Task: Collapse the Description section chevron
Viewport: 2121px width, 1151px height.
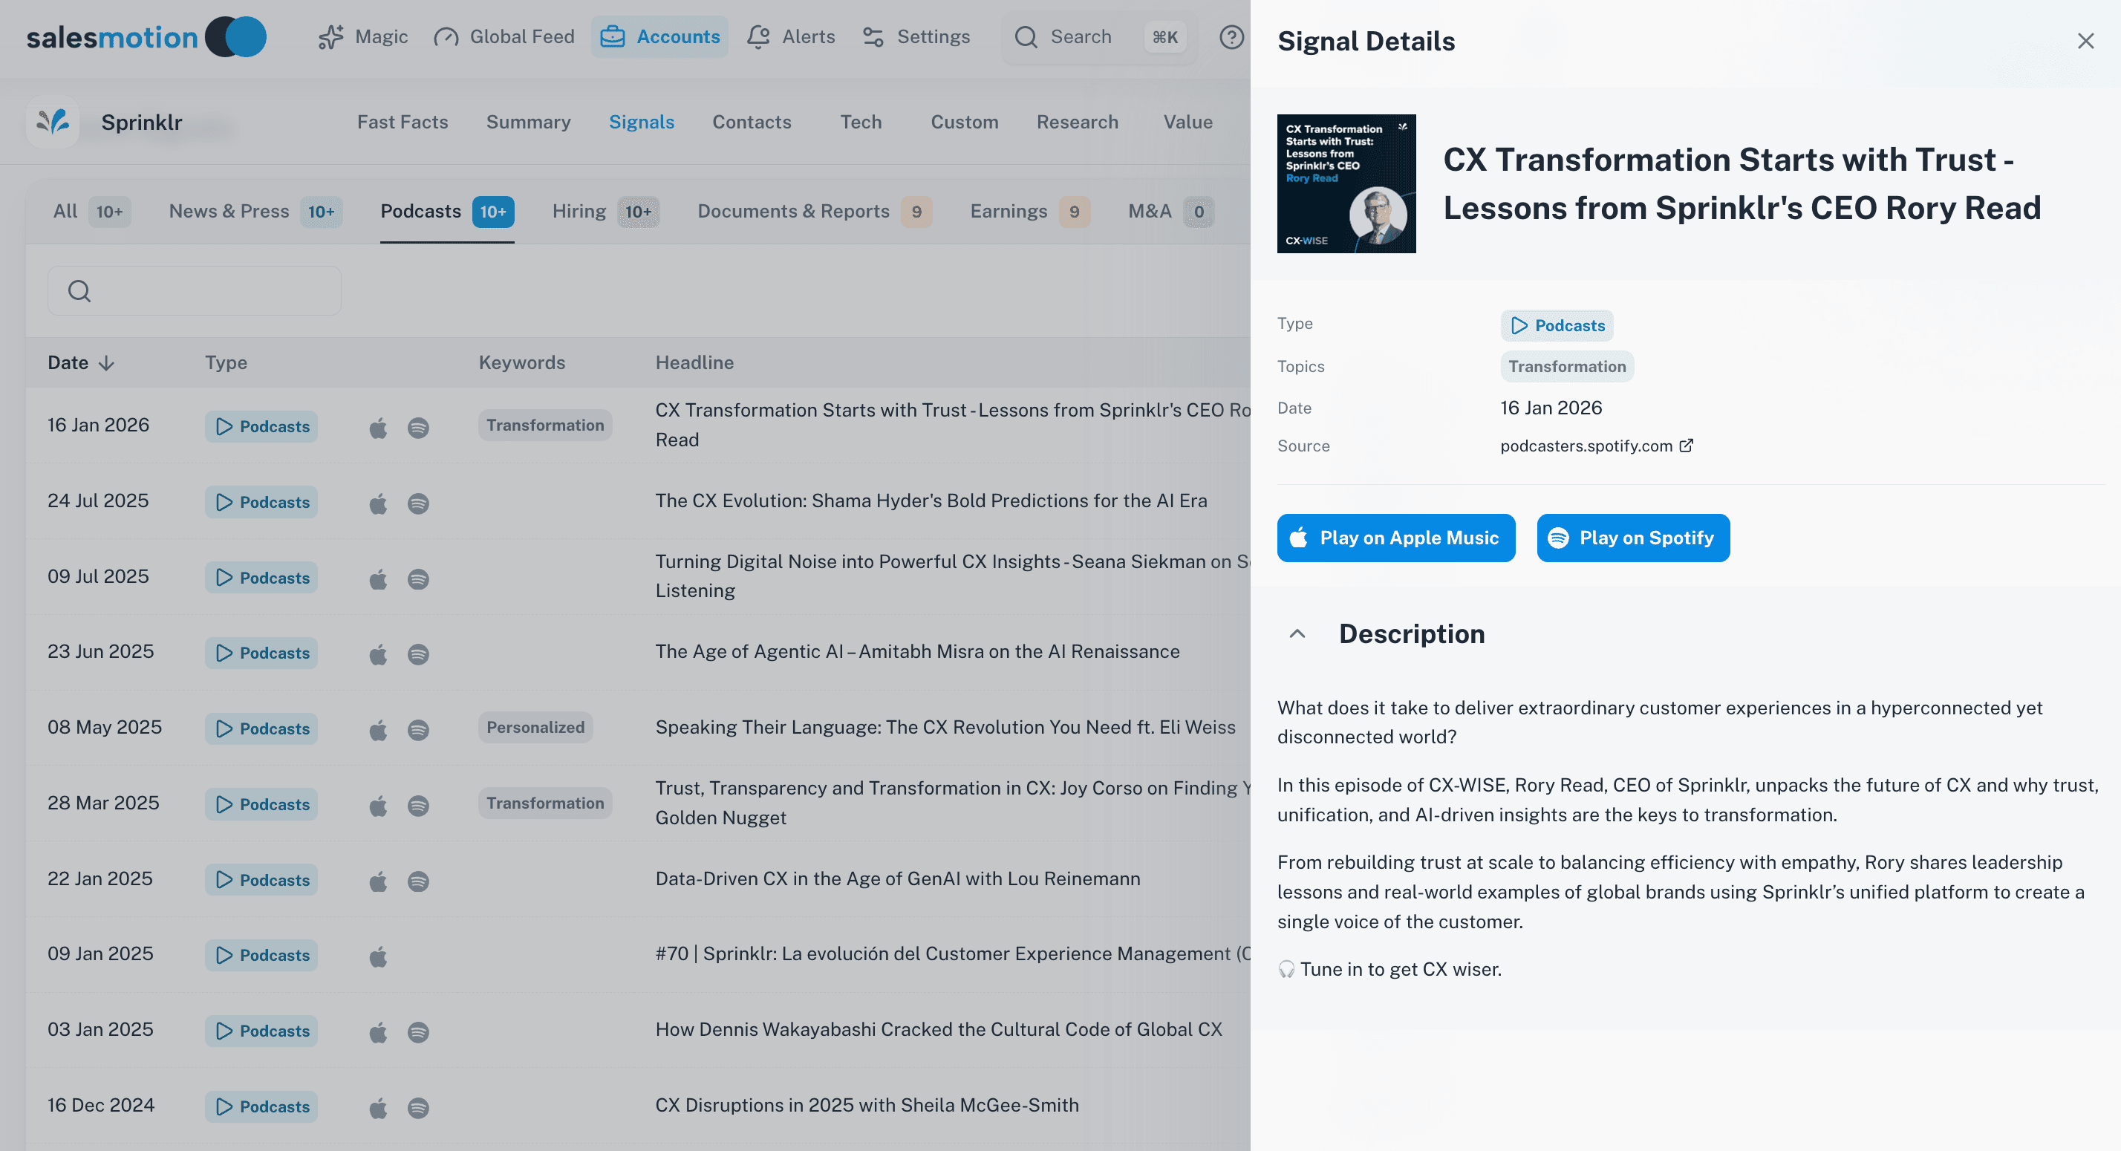Action: [1297, 634]
